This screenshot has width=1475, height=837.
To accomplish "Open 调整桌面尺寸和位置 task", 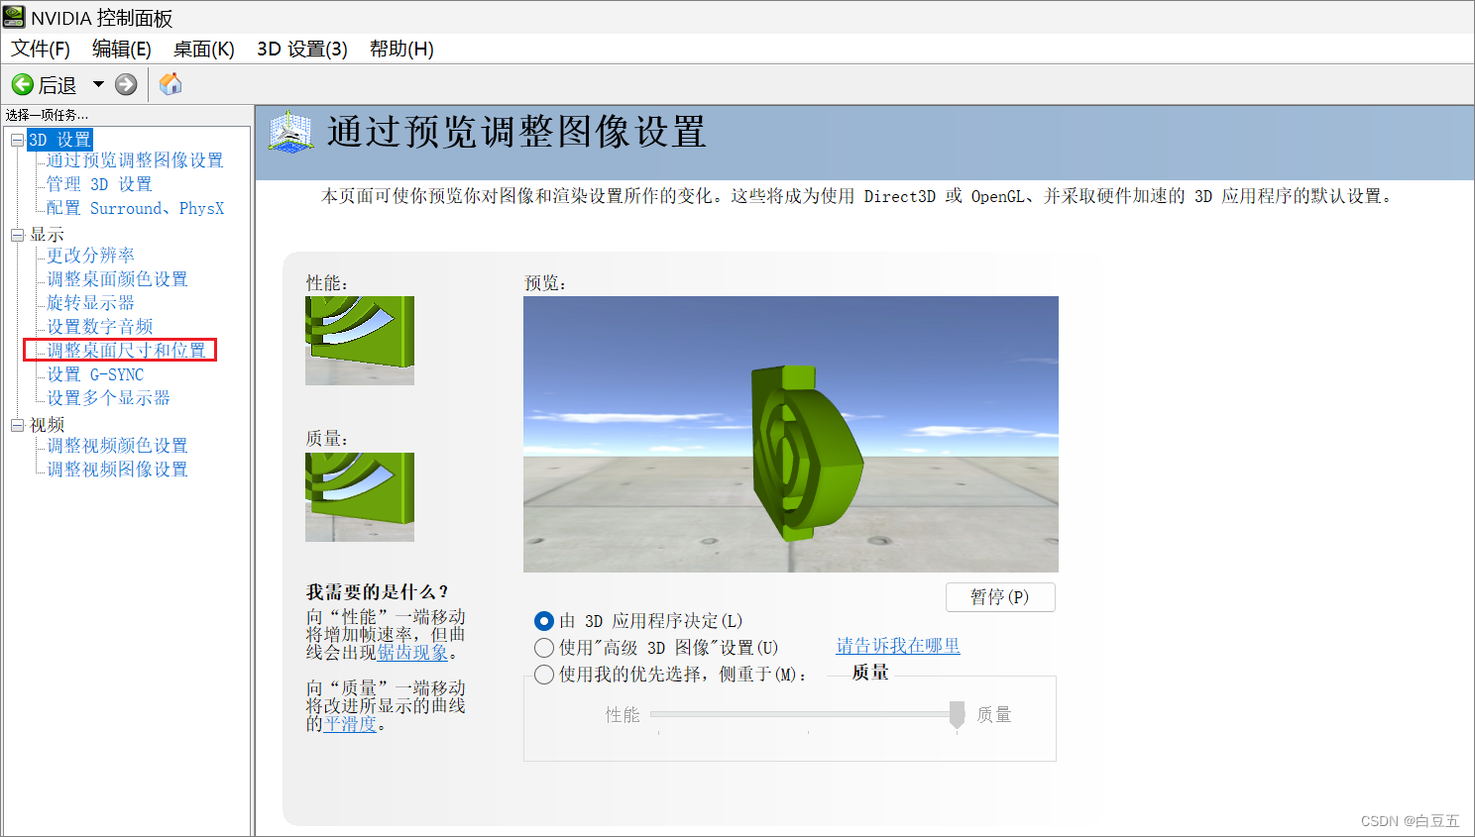I will point(126,351).
